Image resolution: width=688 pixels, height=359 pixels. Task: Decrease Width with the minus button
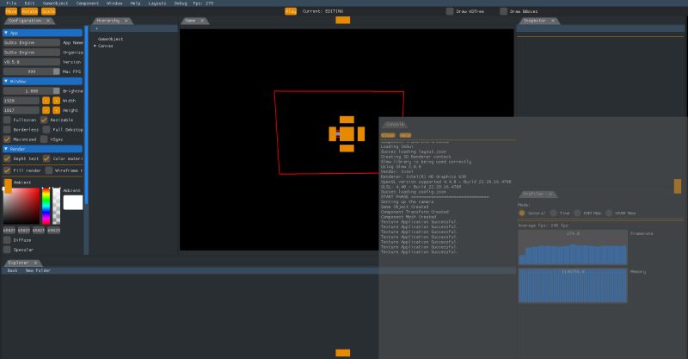pyautogui.click(x=46, y=101)
